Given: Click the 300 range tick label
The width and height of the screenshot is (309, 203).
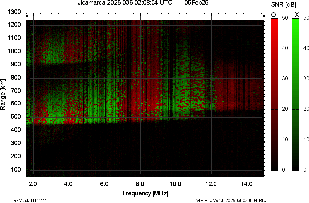Looking at the screenshot, I should [16, 143].
